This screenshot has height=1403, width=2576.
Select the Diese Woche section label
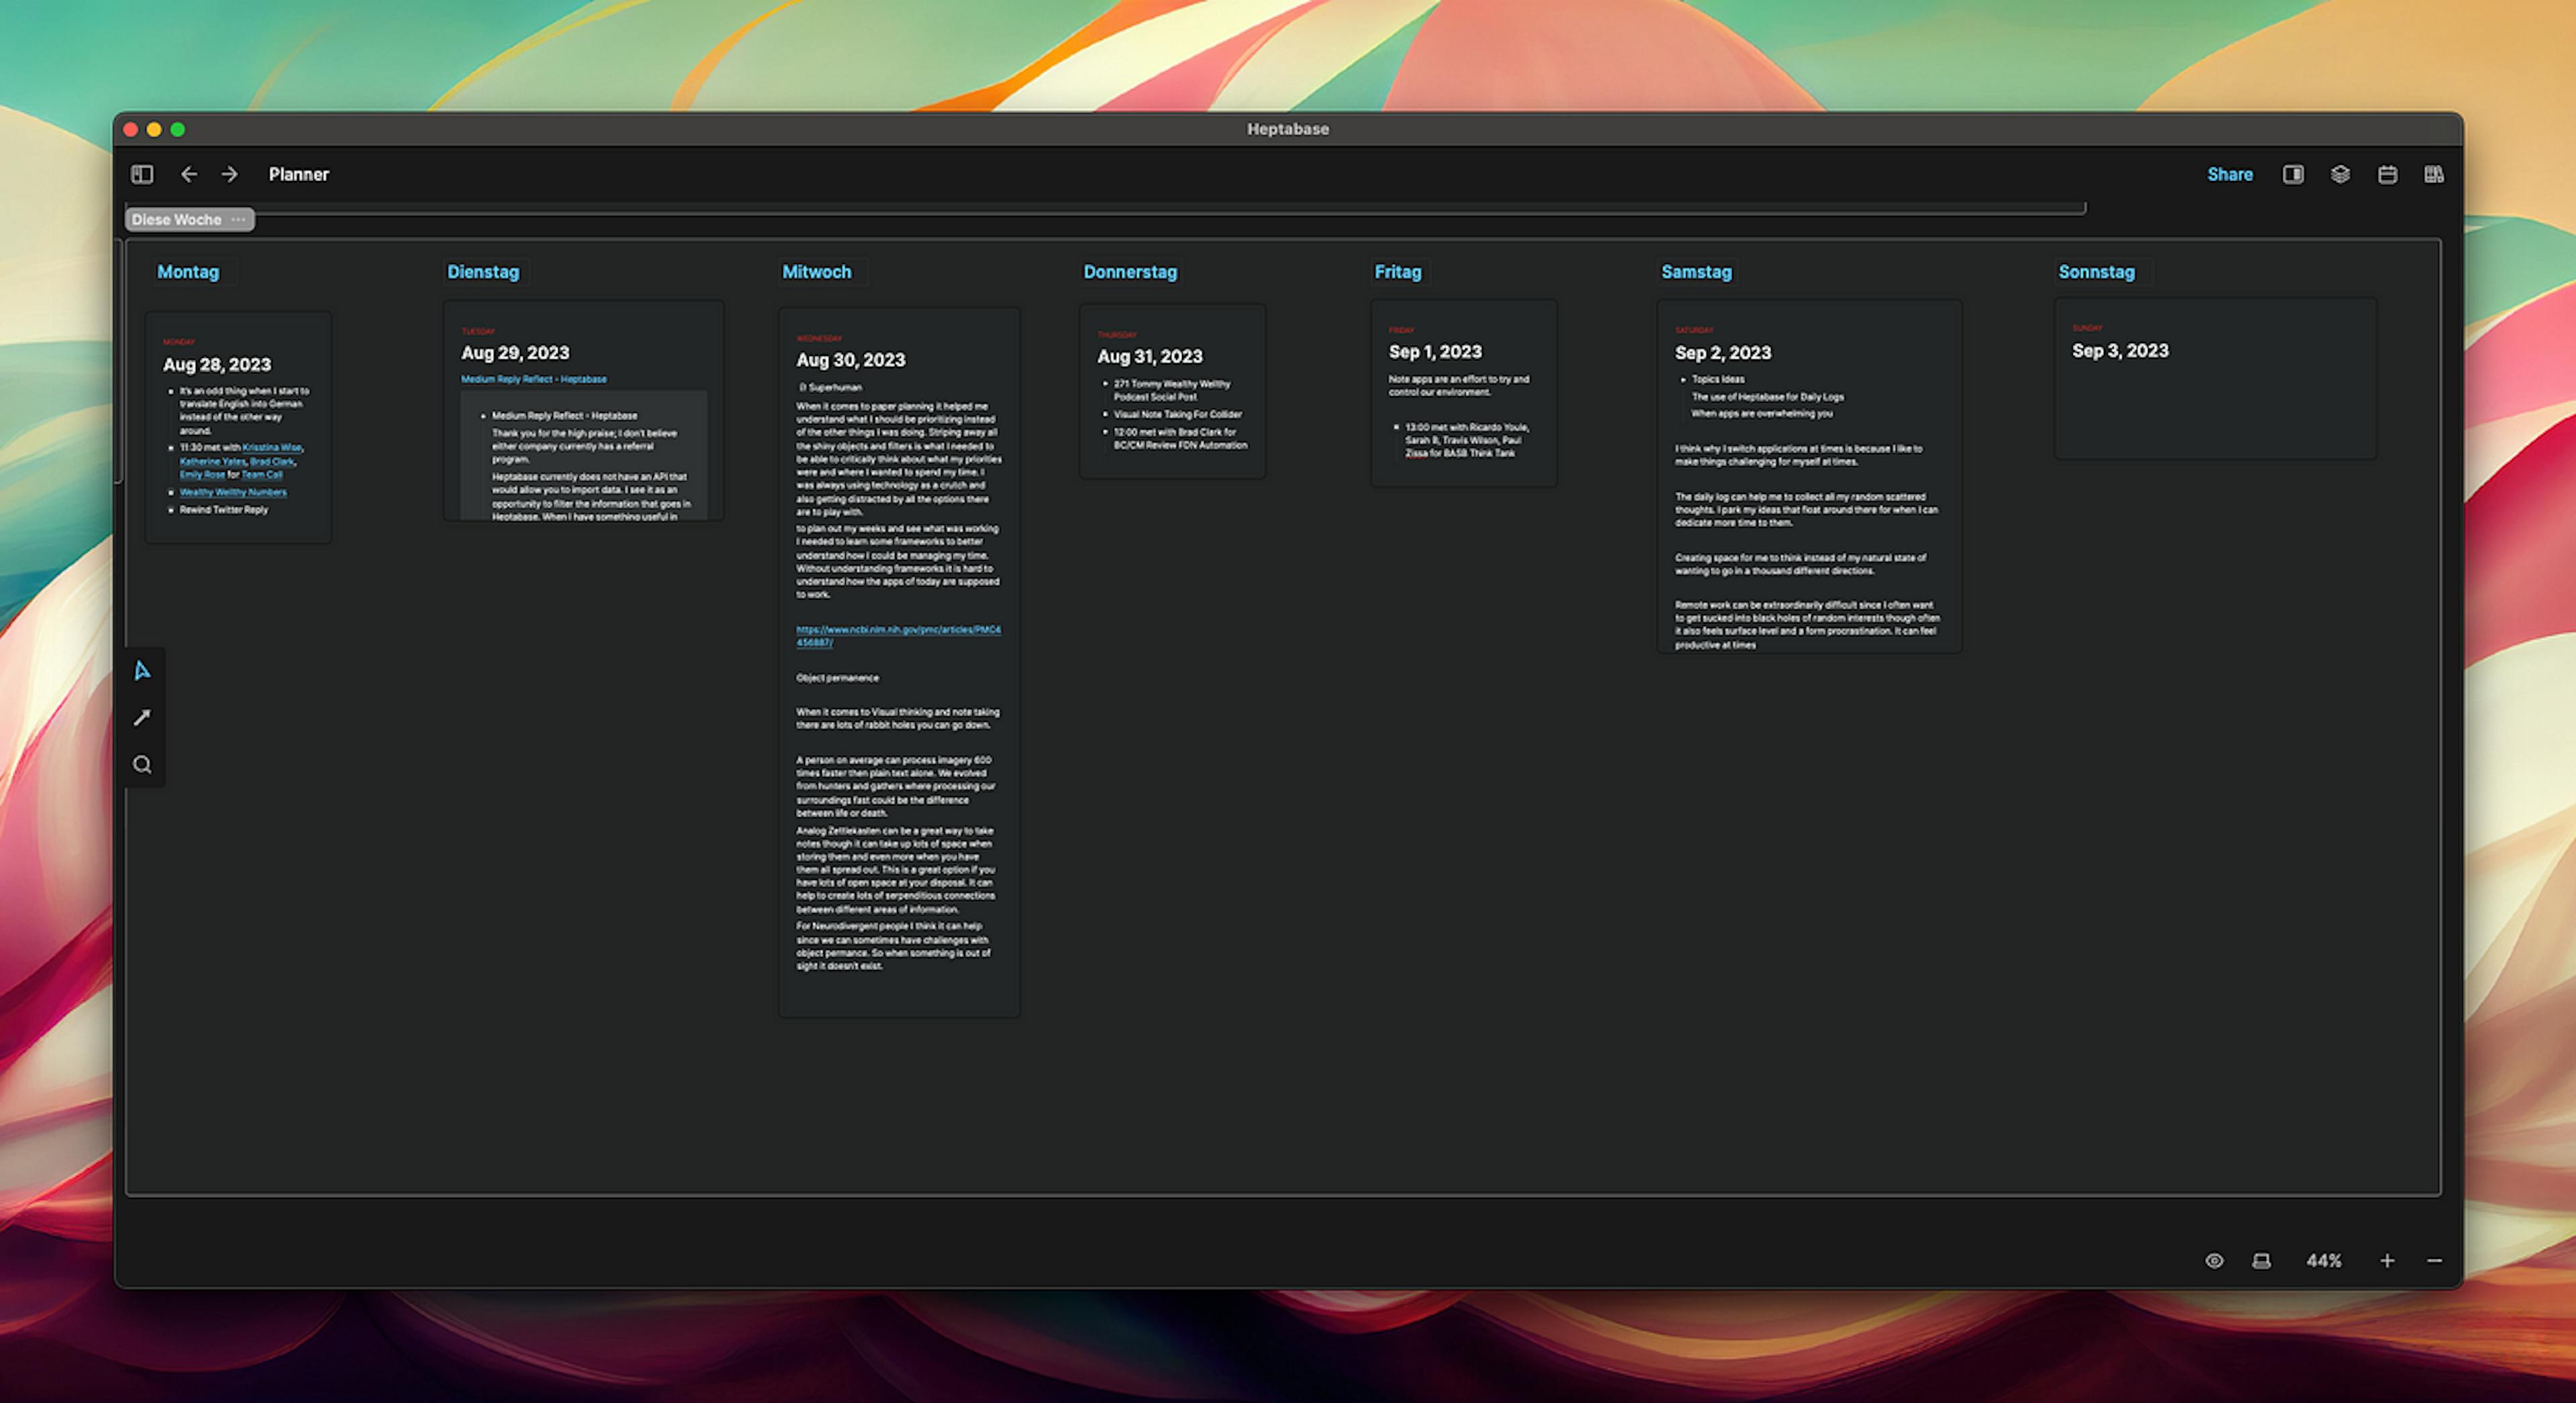tap(176, 220)
